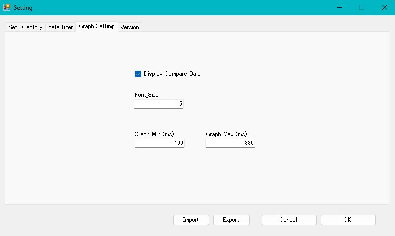Image resolution: width=395 pixels, height=236 pixels.
Task: Focus the Font_Size input field
Action: 159,104
